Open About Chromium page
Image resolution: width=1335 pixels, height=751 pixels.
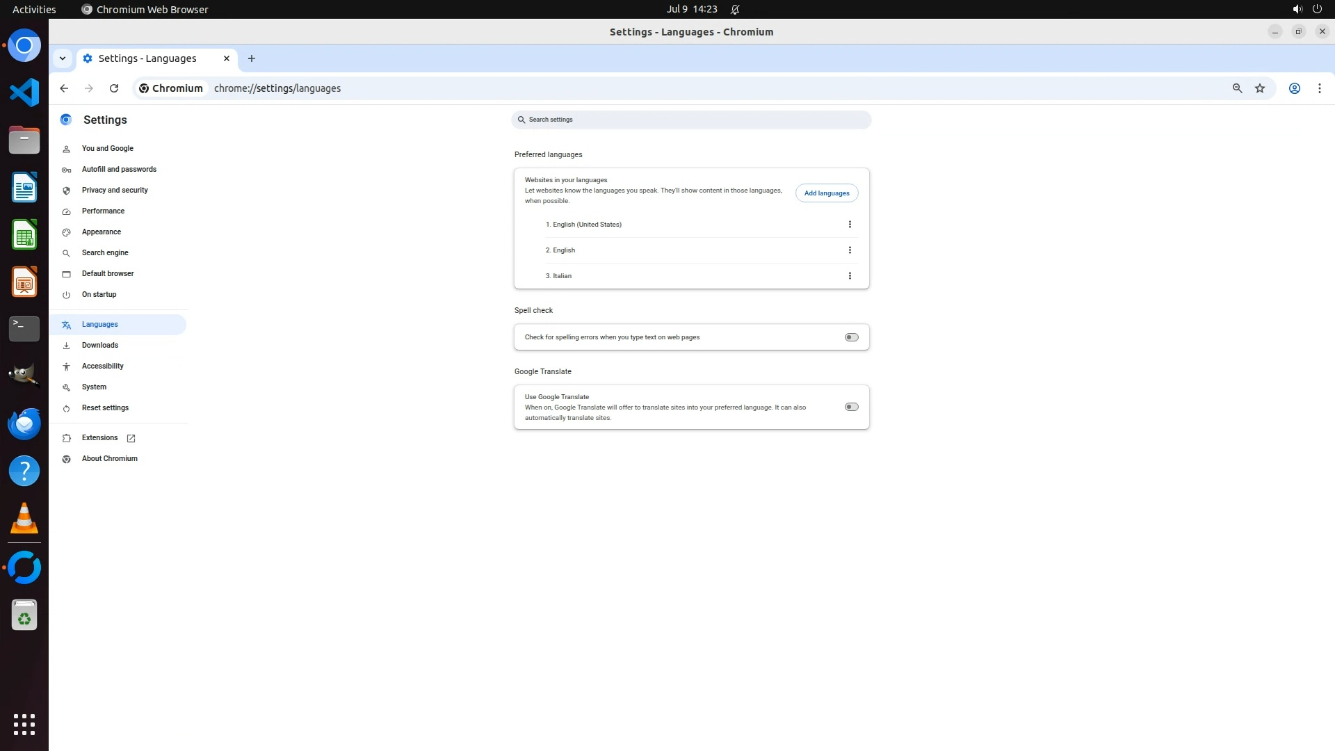pos(109,459)
